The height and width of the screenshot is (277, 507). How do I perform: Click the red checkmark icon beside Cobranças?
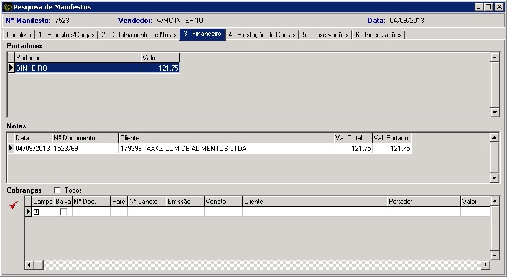pos(14,205)
